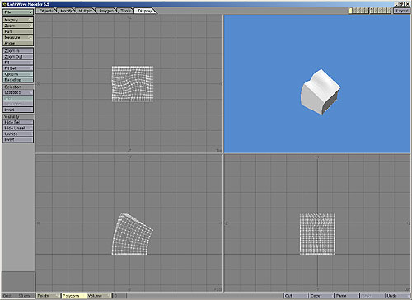Screen dimensions: 412x300
Task: Click the shaded cube in the preview viewport
Action: pos(321,91)
